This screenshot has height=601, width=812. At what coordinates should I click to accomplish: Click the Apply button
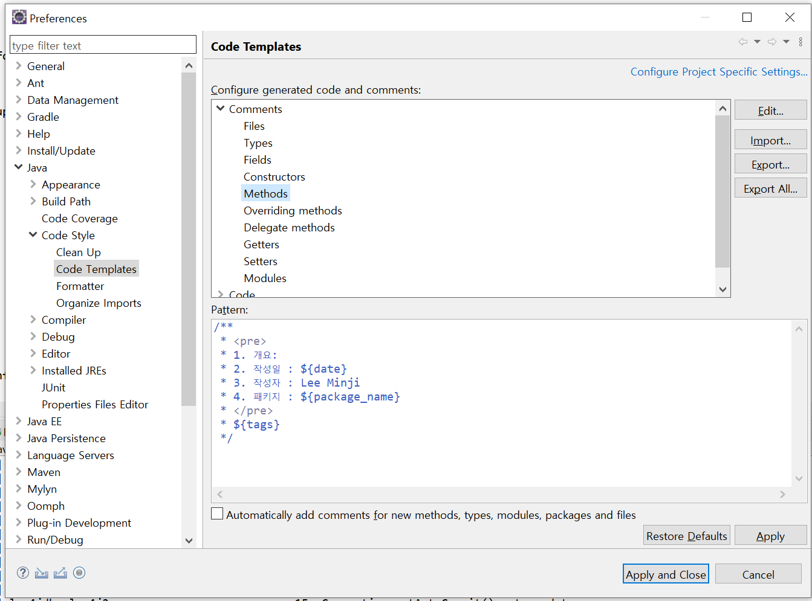pyautogui.click(x=770, y=536)
